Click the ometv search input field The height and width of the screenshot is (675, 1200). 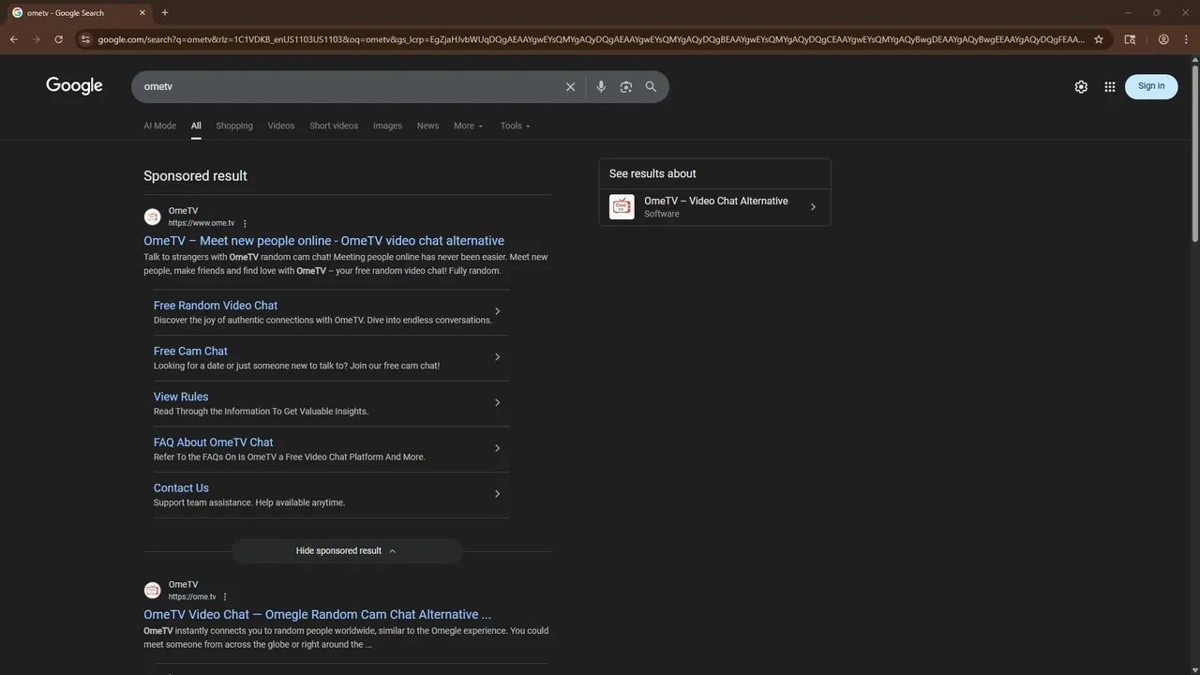pos(347,86)
